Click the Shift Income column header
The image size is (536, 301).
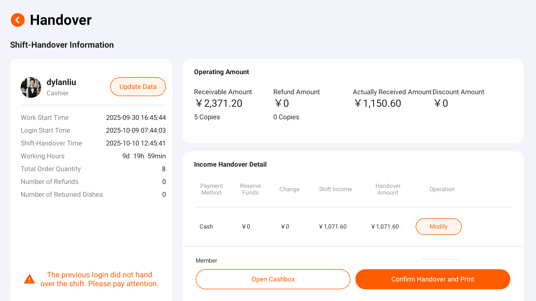point(335,189)
